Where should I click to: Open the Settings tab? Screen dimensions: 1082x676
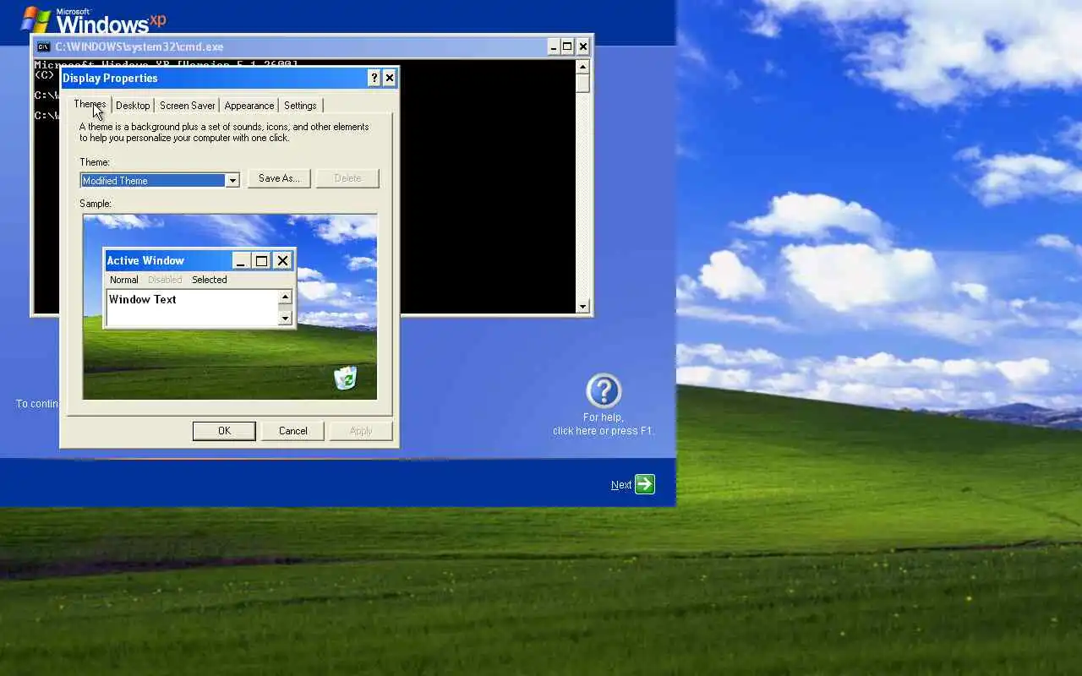point(300,106)
